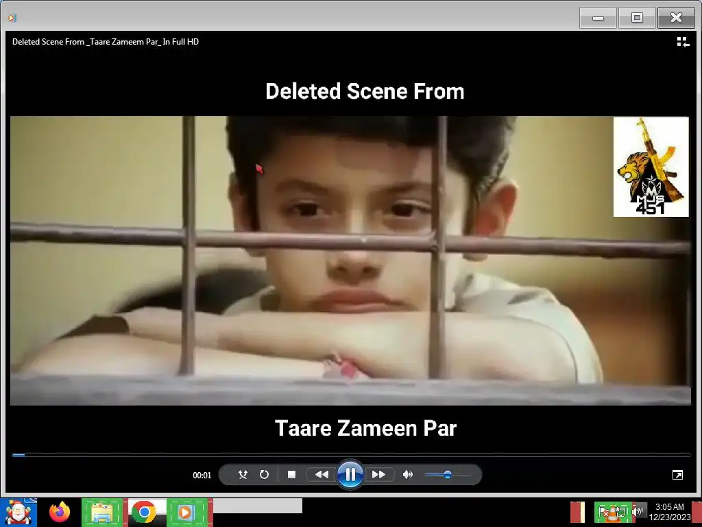This screenshot has width=702, height=527.
Task: Open File Explorer from the taskbar
Action: pos(102,512)
